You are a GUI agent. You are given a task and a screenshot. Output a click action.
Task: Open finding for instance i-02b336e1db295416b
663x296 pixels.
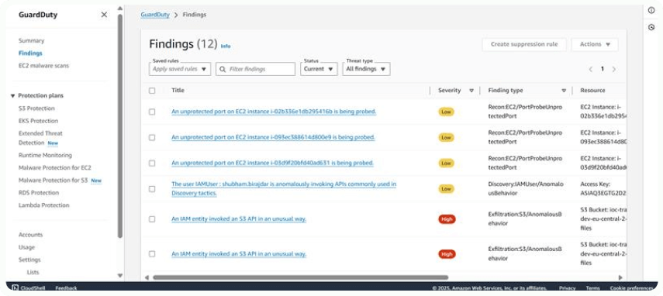pyautogui.click(x=274, y=112)
